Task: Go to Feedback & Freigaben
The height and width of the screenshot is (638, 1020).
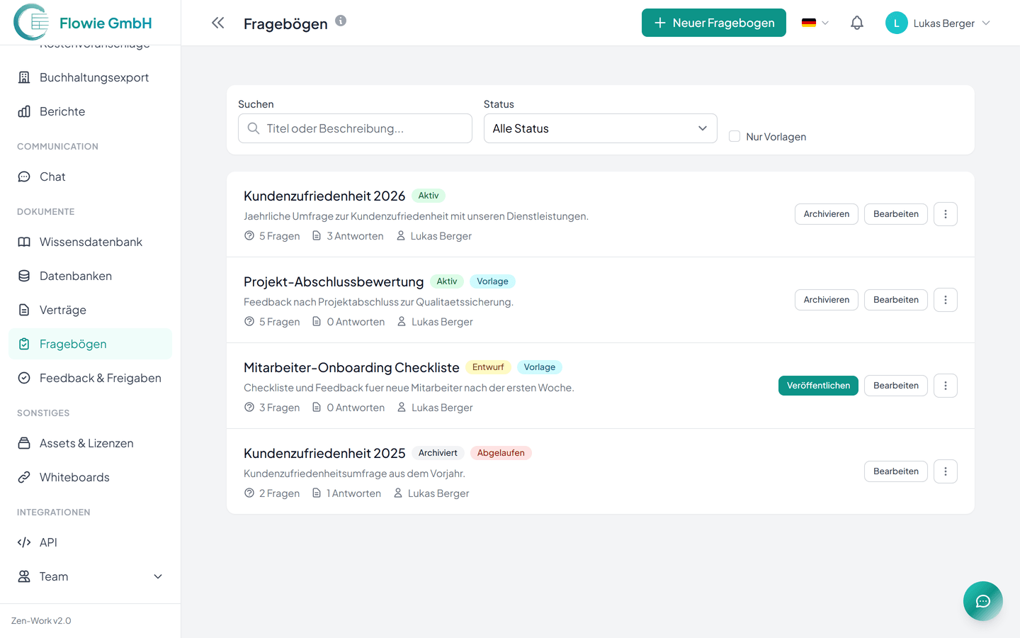Action: [x=101, y=378]
